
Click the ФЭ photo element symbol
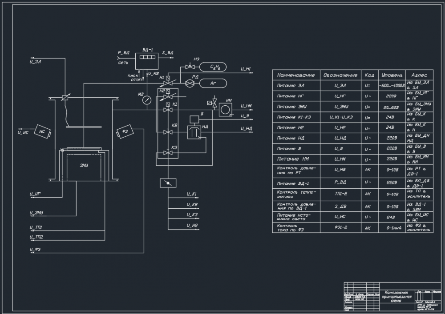(125, 131)
